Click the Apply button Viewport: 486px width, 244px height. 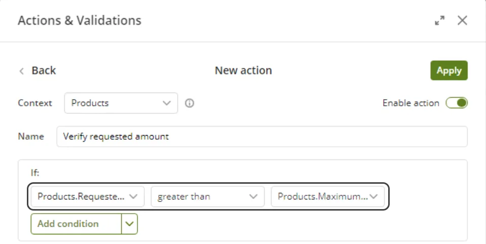449,70
